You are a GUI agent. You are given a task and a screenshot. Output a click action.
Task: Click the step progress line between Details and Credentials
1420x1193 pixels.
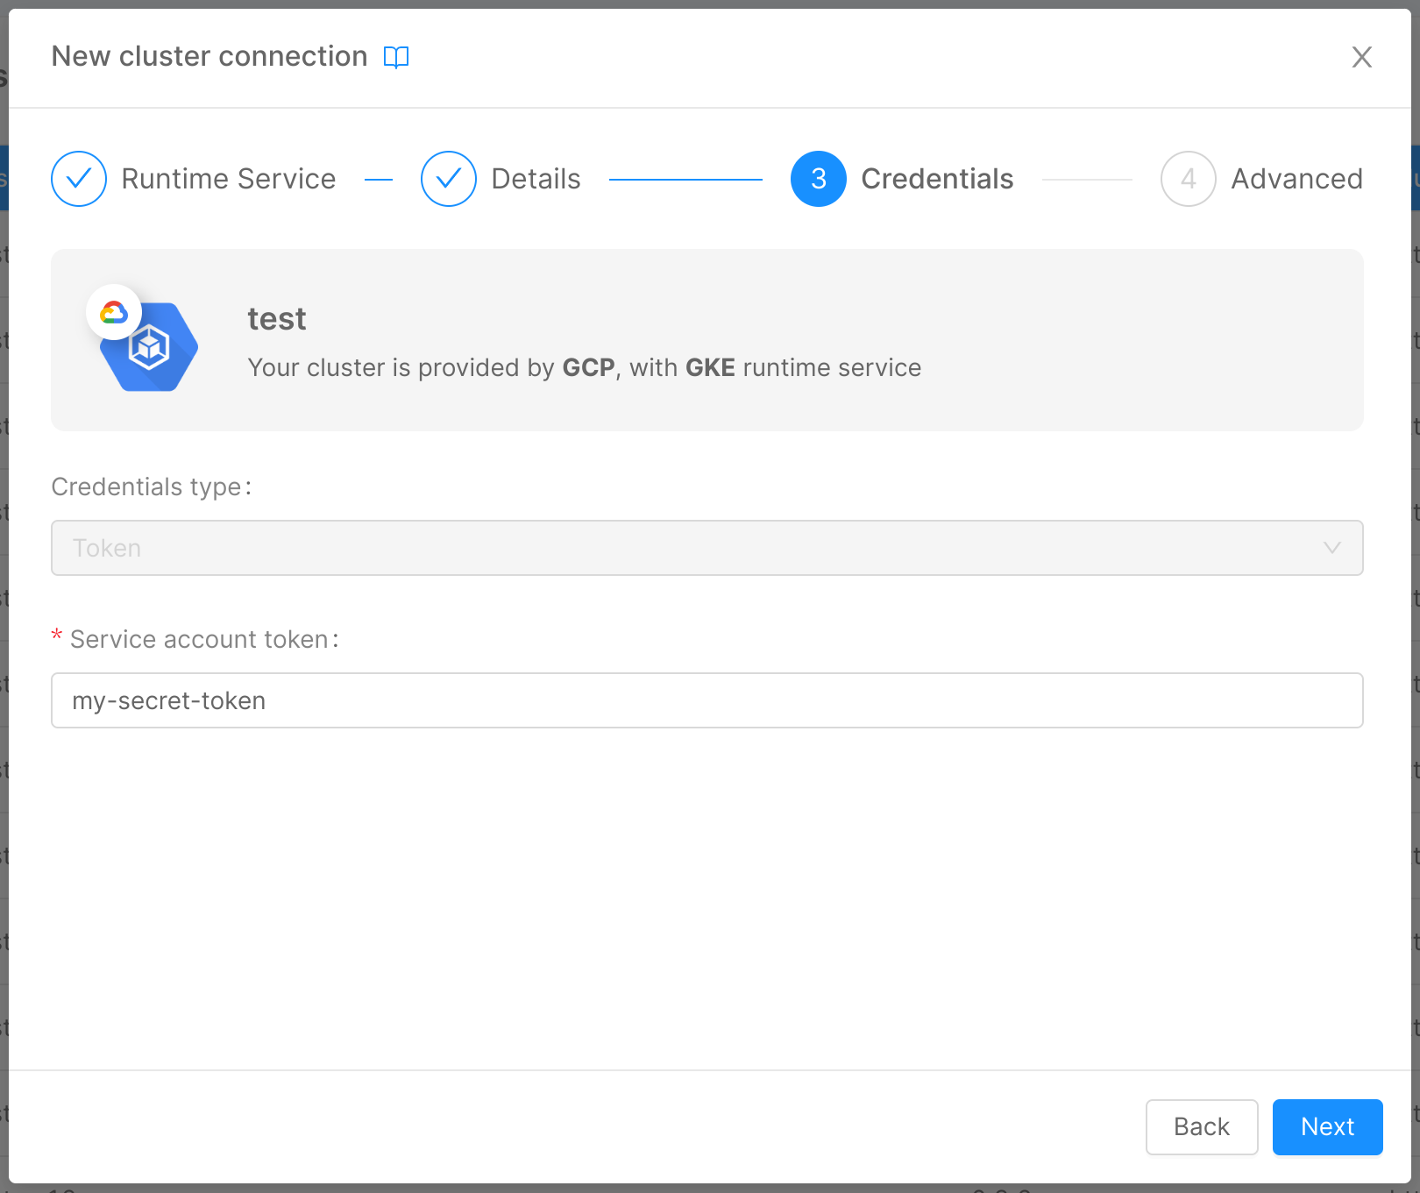686,178
